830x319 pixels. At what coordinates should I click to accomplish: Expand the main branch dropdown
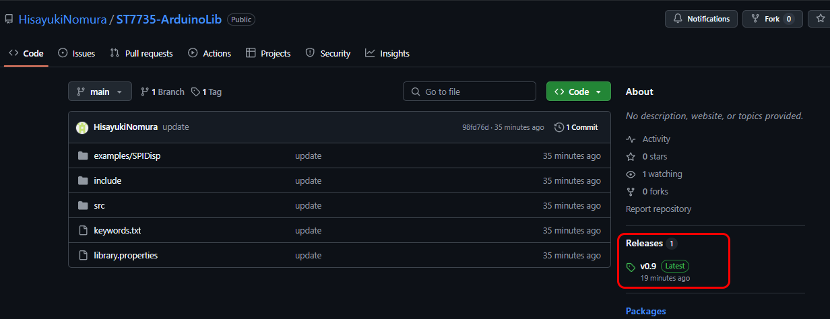100,92
